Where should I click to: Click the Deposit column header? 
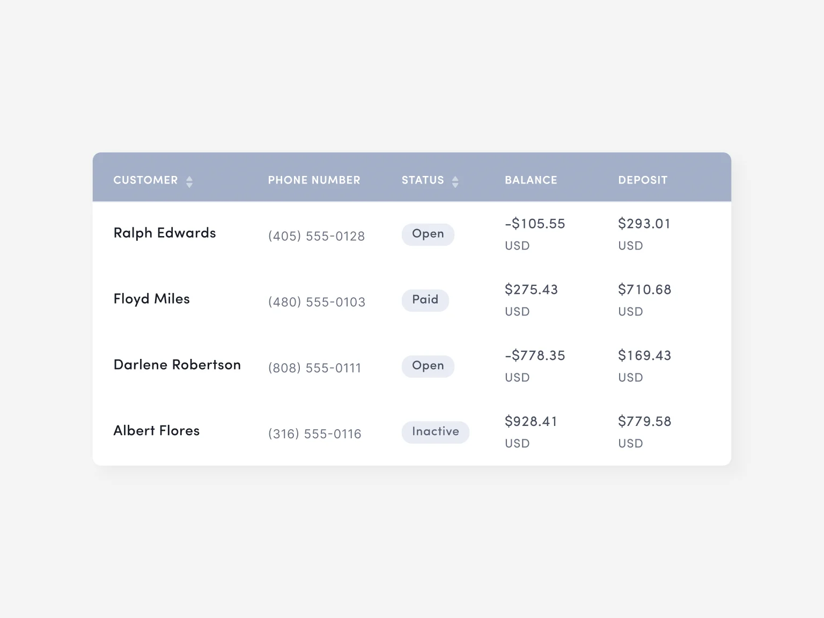coord(643,180)
